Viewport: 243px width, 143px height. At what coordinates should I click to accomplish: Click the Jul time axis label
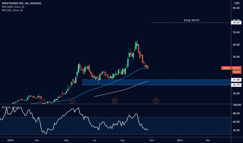click(x=94, y=140)
